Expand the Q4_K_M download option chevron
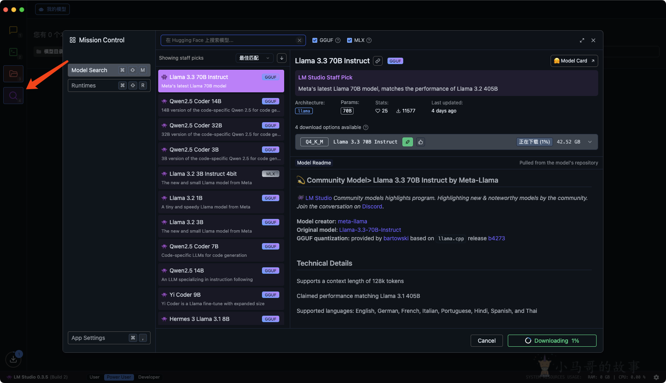This screenshot has height=383, width=666. pyautogui.click(x=590, y=142)
